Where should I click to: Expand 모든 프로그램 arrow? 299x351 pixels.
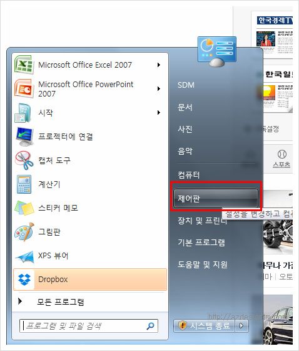pyautogui.click(x=20, y=301)
